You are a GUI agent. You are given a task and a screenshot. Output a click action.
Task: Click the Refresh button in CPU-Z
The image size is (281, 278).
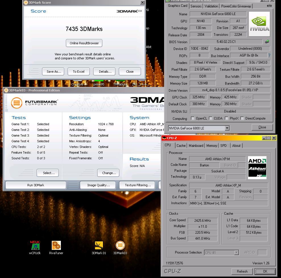pyautogui.click(x=242, y=271)
